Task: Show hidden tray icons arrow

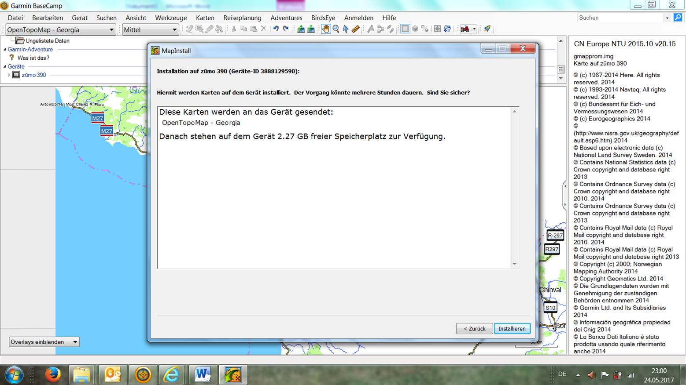Action: pyautogui.click(x=578, y=375)
